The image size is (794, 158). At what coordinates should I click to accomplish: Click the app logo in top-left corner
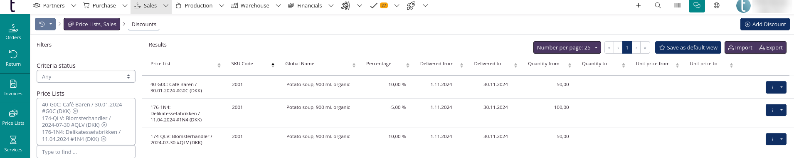12,6
